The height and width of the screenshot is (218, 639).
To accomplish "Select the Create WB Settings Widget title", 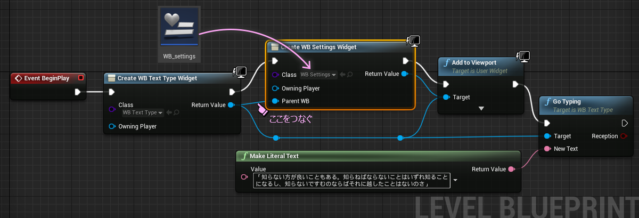I will [x=319, y=47].
